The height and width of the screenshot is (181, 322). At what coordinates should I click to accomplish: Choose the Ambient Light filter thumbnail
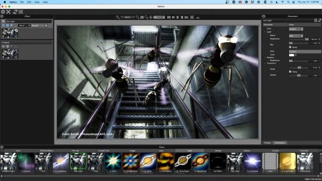(9, 161)
